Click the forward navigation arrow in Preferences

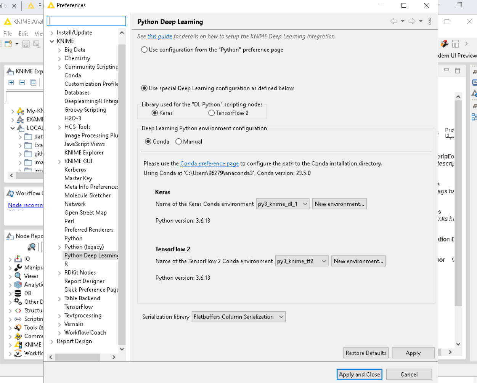pos(412,21)
